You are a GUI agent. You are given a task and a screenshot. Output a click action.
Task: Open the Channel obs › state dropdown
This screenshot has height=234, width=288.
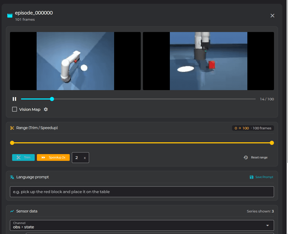click(142, 225)
